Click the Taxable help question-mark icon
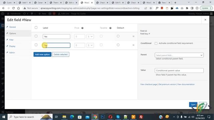This screenshot has height=120, width=214. 110,28
